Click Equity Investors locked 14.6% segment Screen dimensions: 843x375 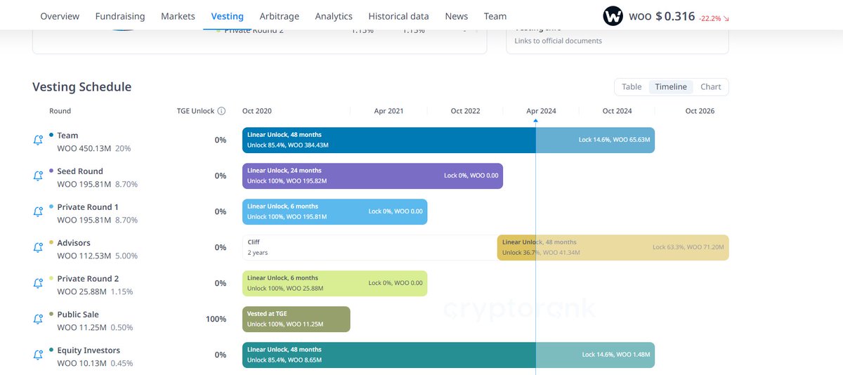coord(595,355)
